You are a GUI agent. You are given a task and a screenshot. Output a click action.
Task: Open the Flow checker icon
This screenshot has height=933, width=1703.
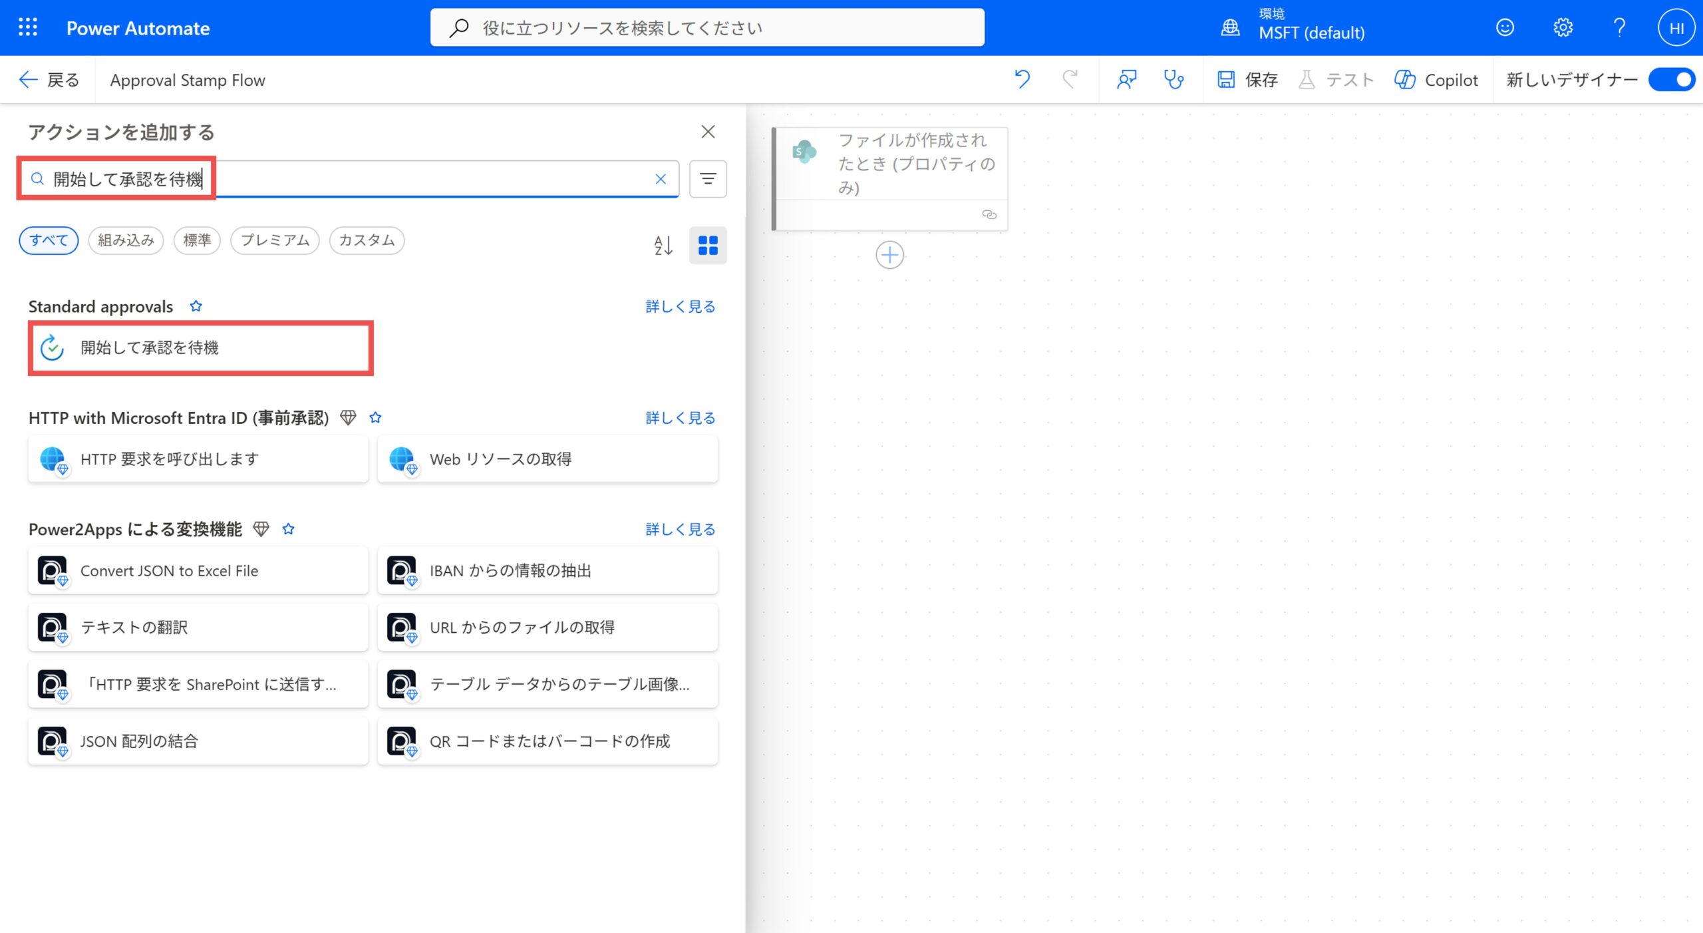coord(1127,79)
